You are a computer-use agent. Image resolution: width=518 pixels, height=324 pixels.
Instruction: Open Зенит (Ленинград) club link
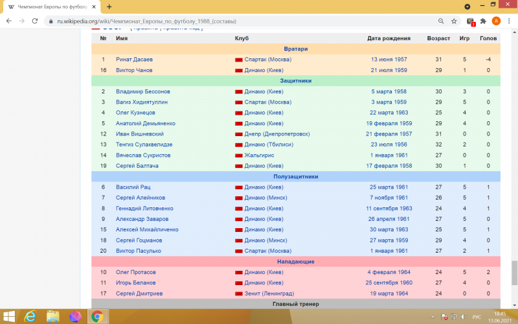(x=269, y=294)
